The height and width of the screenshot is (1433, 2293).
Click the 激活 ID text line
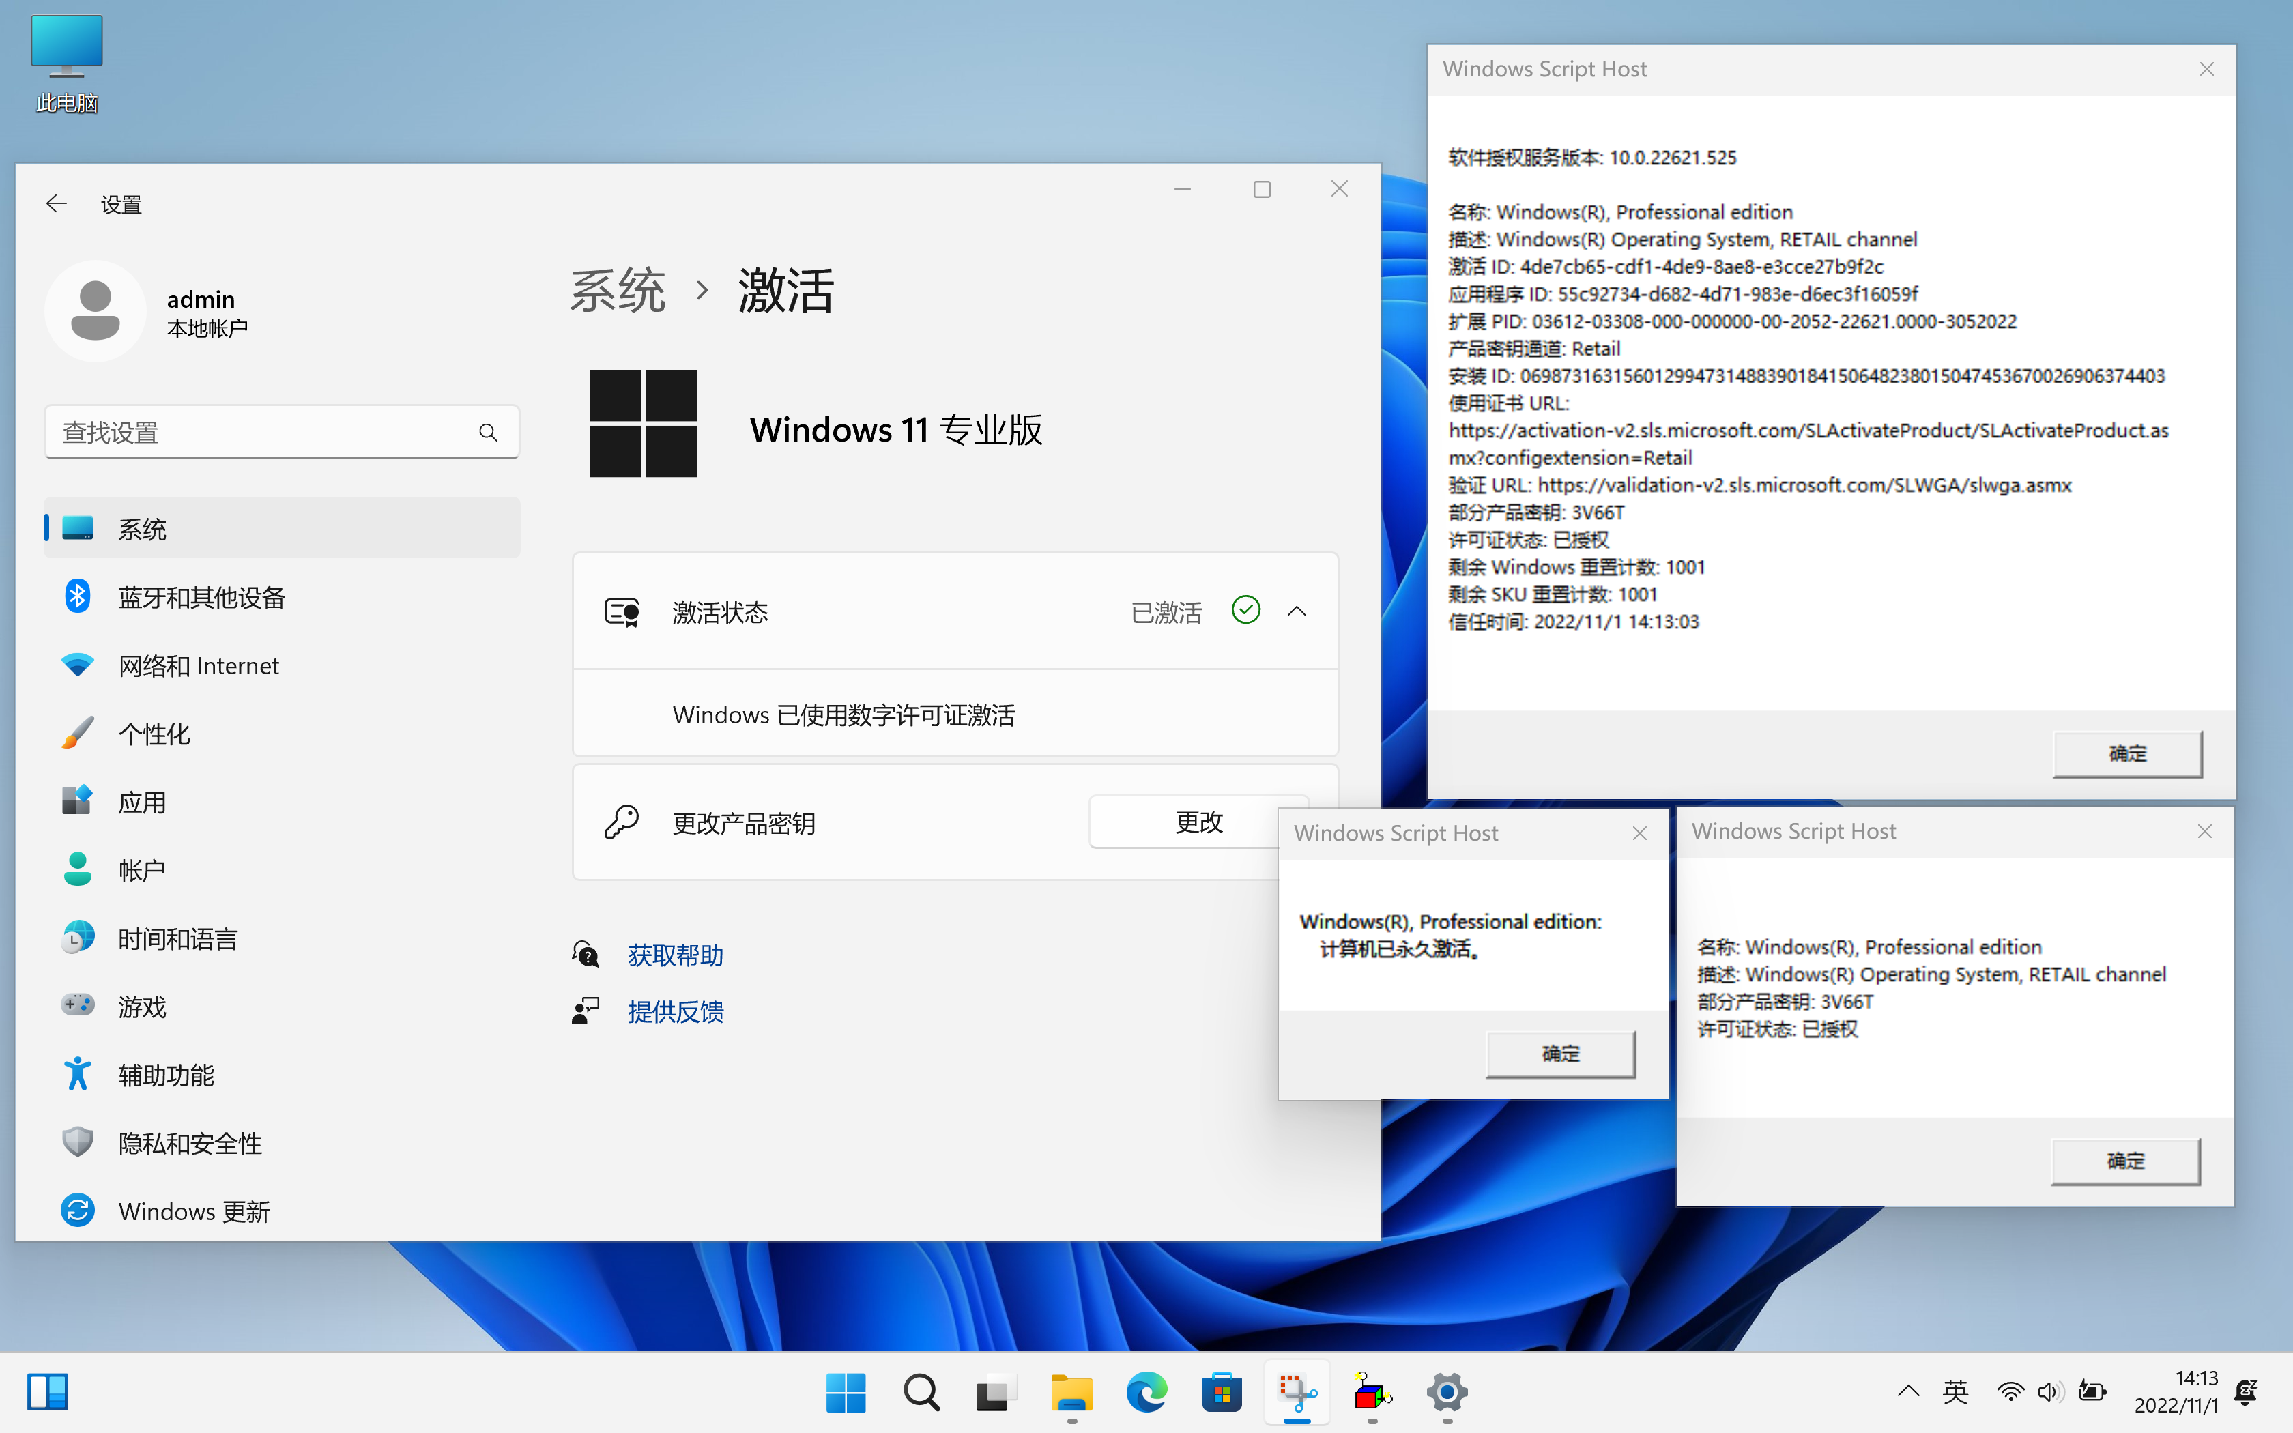click(x=1666, y=266)
